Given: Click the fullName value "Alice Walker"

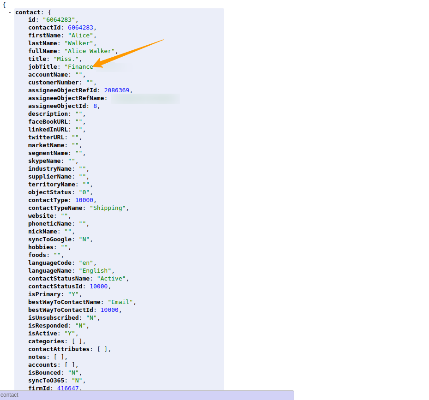Looking at the screenshot, I should (90, 51).
